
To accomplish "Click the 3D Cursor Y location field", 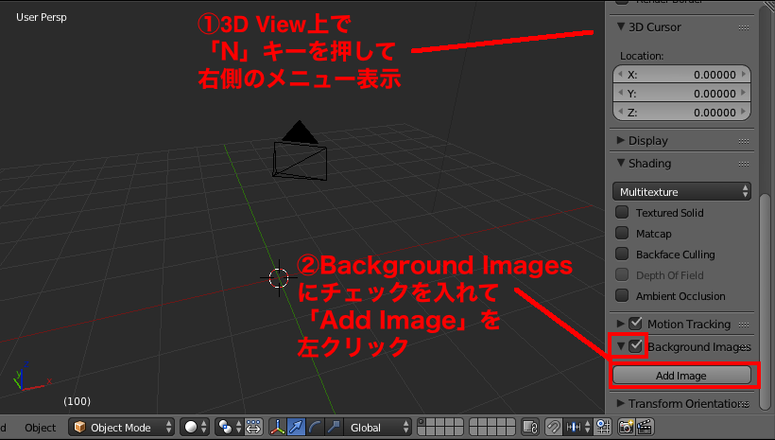I will point(681,94).
